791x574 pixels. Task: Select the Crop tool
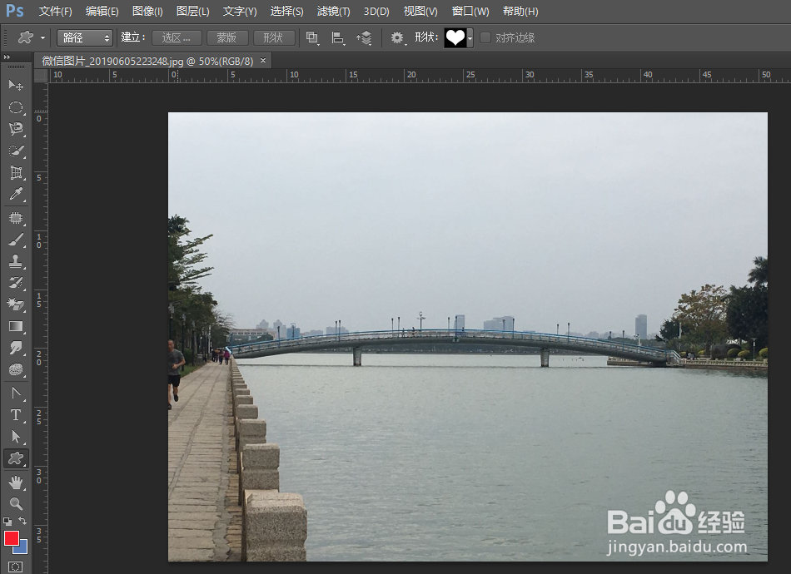16,172
